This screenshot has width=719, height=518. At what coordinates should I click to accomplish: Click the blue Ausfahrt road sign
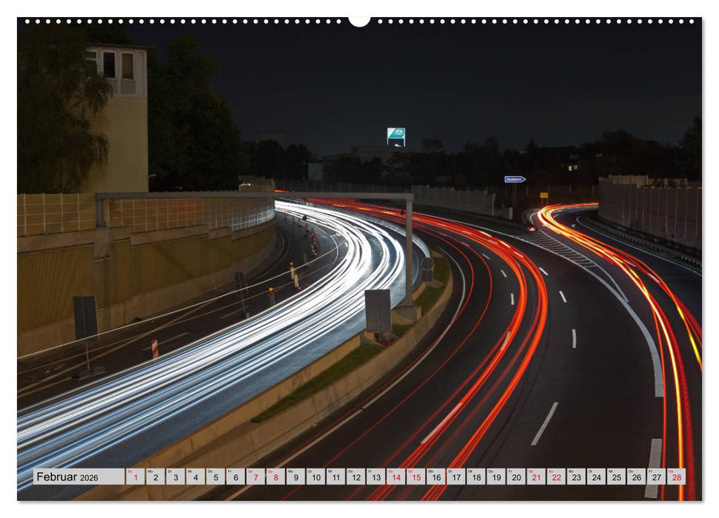coord(515,179)
